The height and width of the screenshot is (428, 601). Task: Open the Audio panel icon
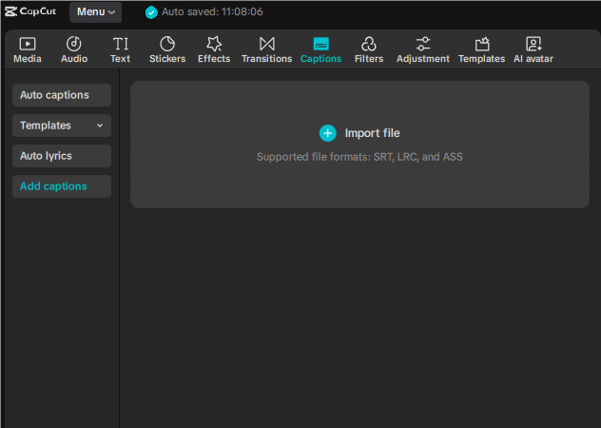coord(73,44)
